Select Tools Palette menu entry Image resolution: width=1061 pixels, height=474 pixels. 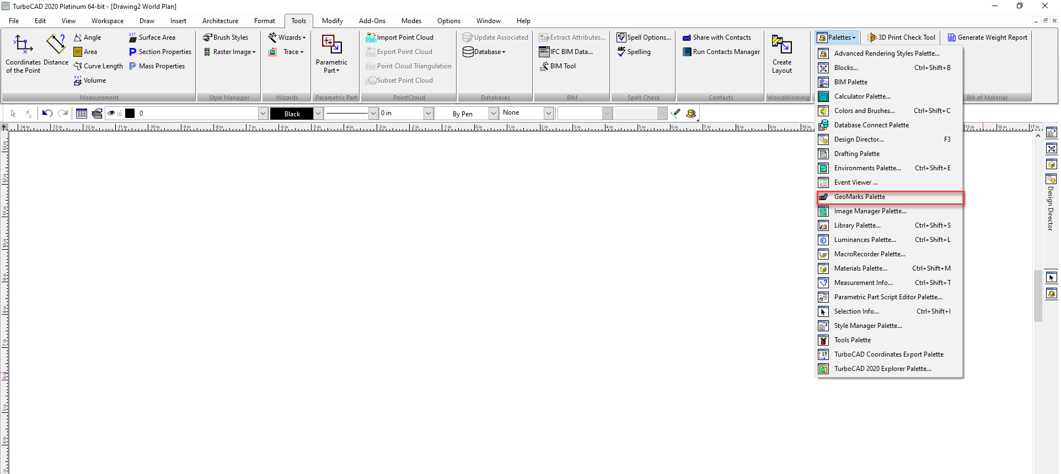890,340
